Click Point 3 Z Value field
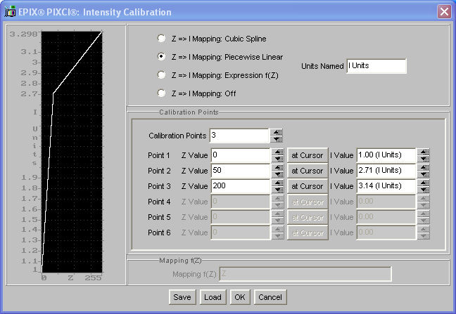This screenshot has height=314, width=456. pos(241,186)
